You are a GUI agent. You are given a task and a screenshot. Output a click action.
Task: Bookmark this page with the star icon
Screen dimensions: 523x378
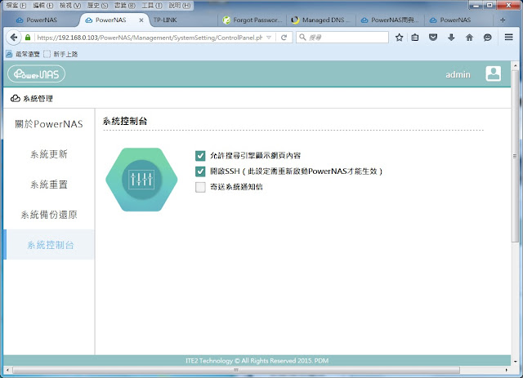pyautogui.click(x=399, y=38)
